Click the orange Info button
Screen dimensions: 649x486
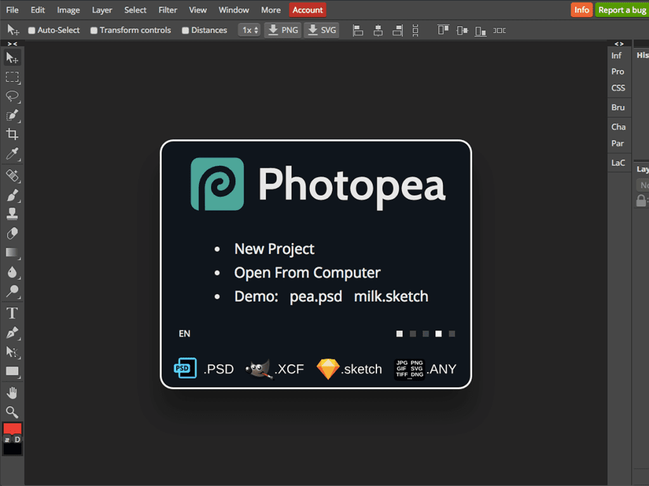coord(582,10)
